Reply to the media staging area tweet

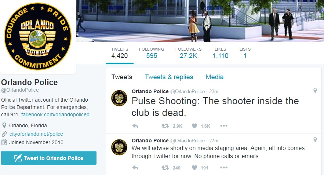[135, 168]
